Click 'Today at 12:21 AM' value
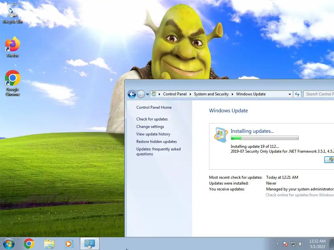 pos(282,177)
